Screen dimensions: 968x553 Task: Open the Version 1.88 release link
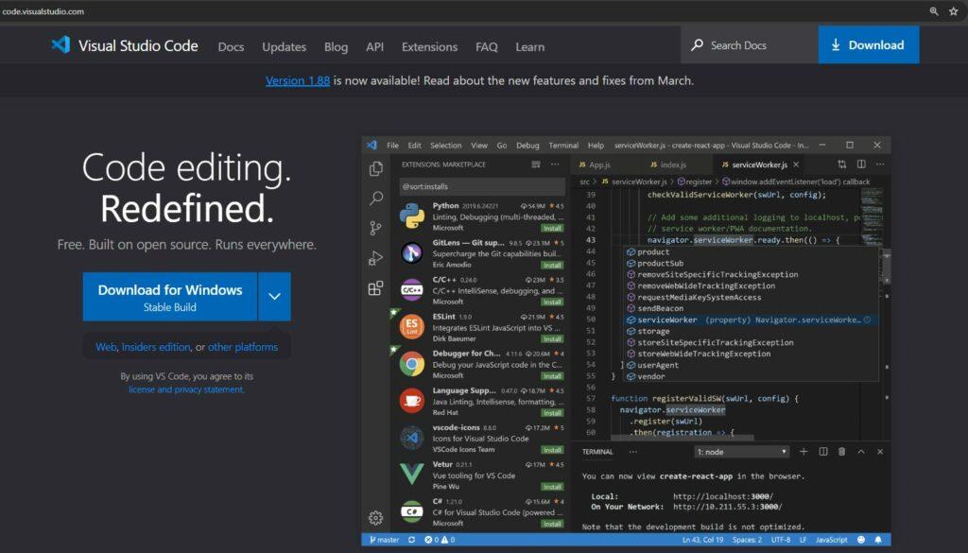pyautogui.click(x=298, y=80)
